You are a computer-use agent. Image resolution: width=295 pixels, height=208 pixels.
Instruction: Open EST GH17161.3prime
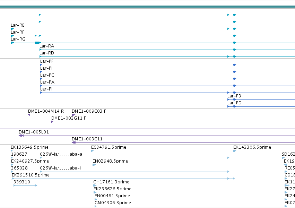click(111, 182)
